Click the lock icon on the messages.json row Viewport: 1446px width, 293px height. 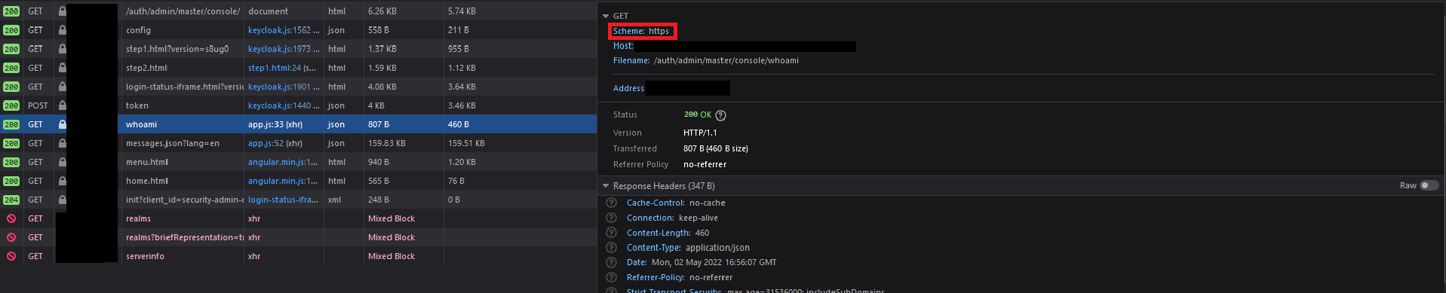coord(62,143)
